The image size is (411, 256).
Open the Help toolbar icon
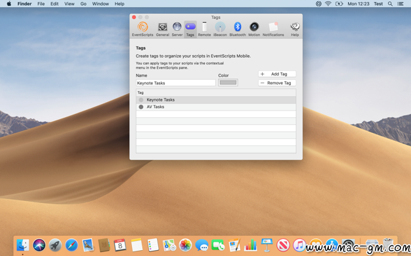click(295, 29)
